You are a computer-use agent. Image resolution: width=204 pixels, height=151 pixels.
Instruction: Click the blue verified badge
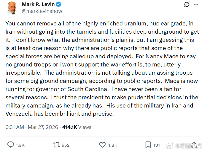pos(59,5)
